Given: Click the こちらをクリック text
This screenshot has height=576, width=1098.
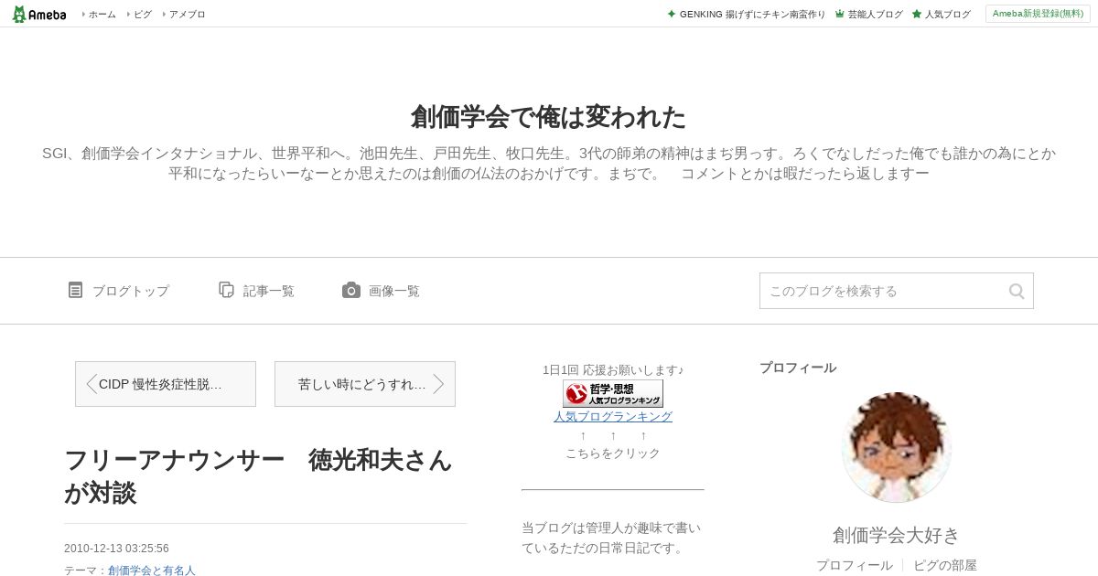Looking at the screenshot, I should (613, 453).
